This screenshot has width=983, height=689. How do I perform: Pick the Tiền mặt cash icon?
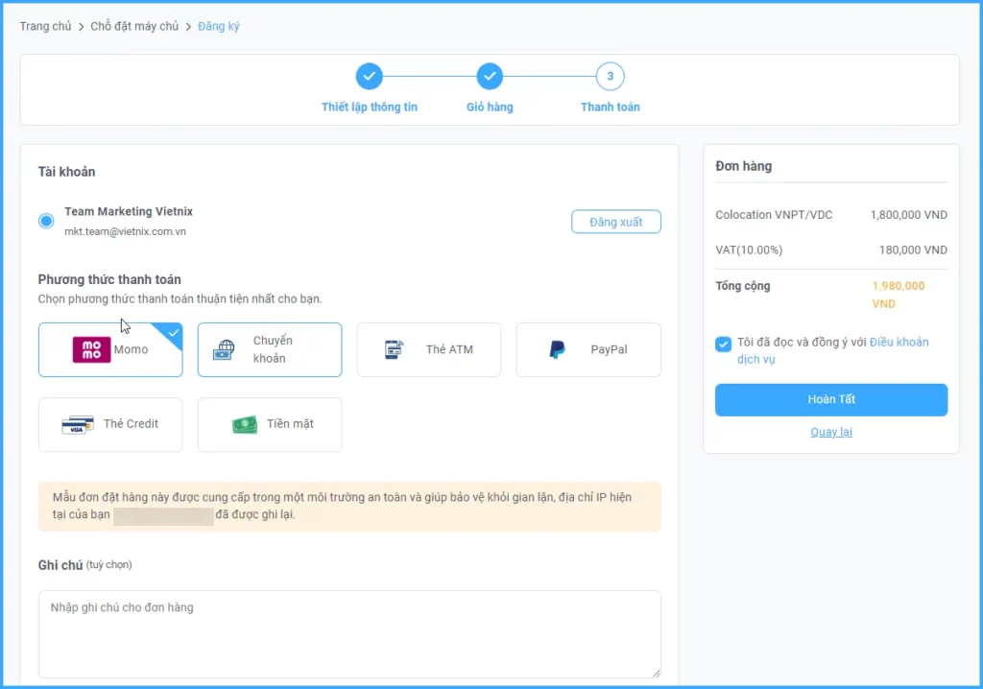(x=245, y=424)
